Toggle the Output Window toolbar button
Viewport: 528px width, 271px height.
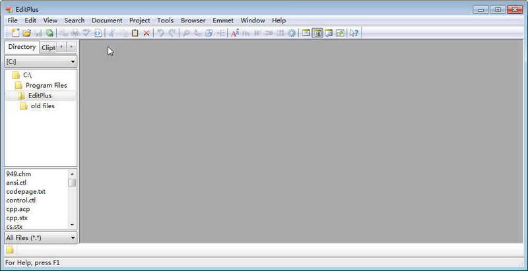tap(329, 33)
